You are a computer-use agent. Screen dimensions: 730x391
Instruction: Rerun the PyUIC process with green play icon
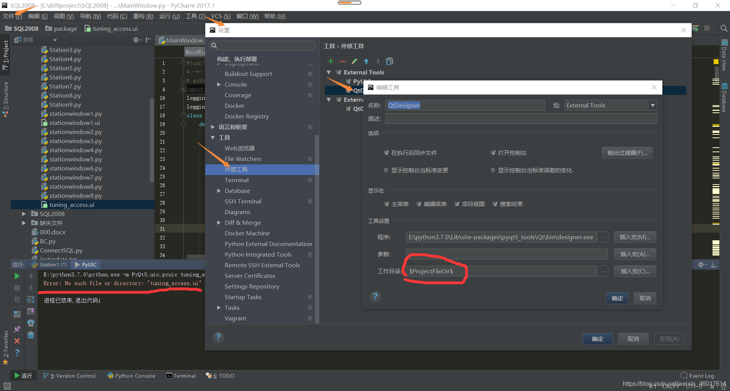(x=17, y=276)
